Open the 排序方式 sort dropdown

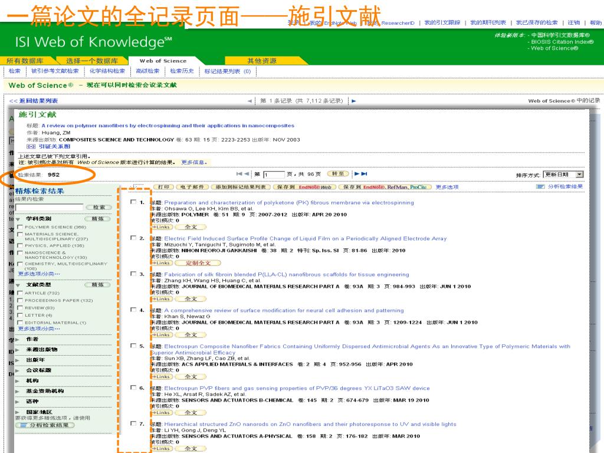[x=563, y=175]
